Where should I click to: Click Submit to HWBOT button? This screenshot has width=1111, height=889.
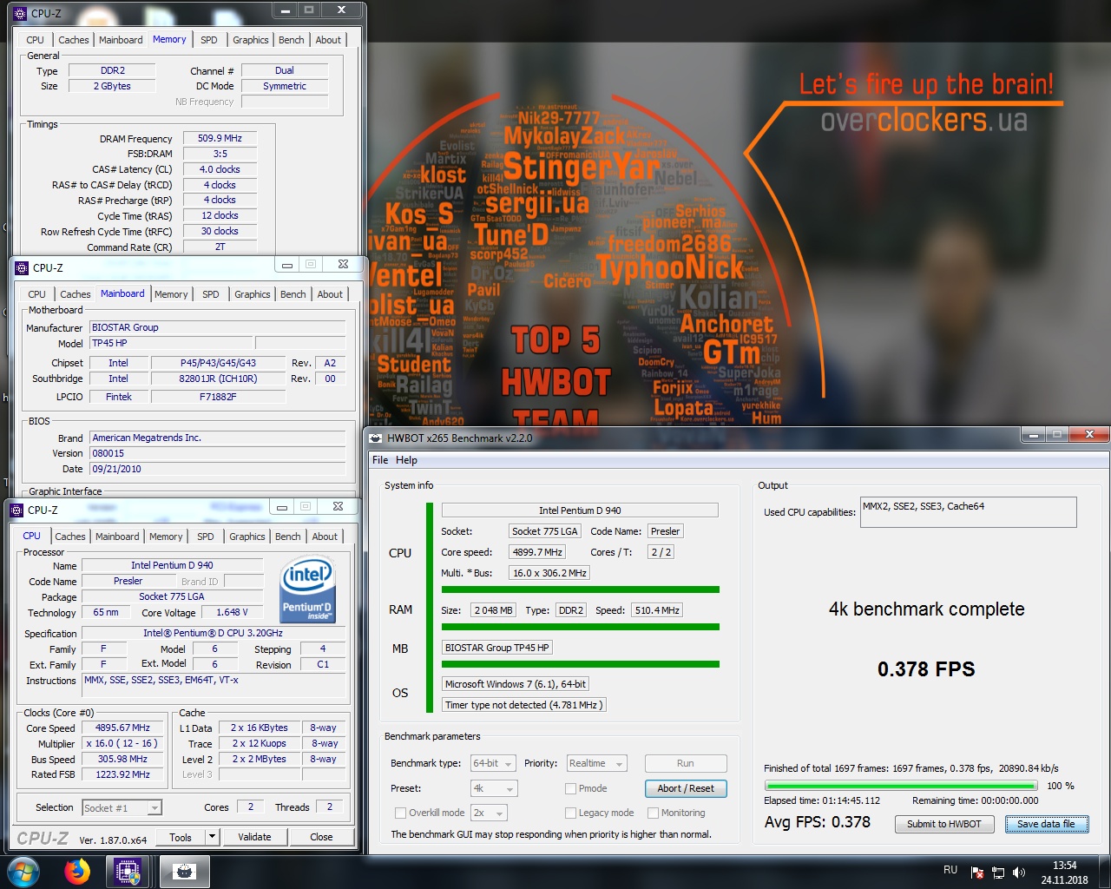944,824
